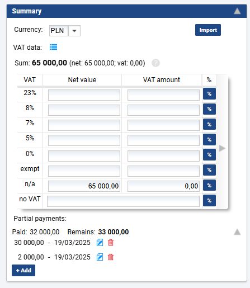The image size is (250, 288).
Task: Collapse the partial payments list arrow
Action: tap(237, 232)
